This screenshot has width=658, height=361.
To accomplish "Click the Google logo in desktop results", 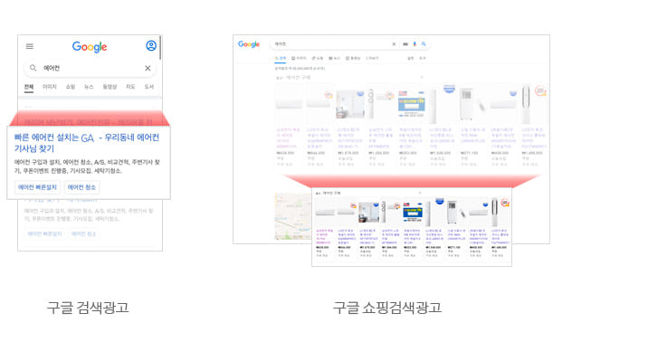I will pos(249,44).
